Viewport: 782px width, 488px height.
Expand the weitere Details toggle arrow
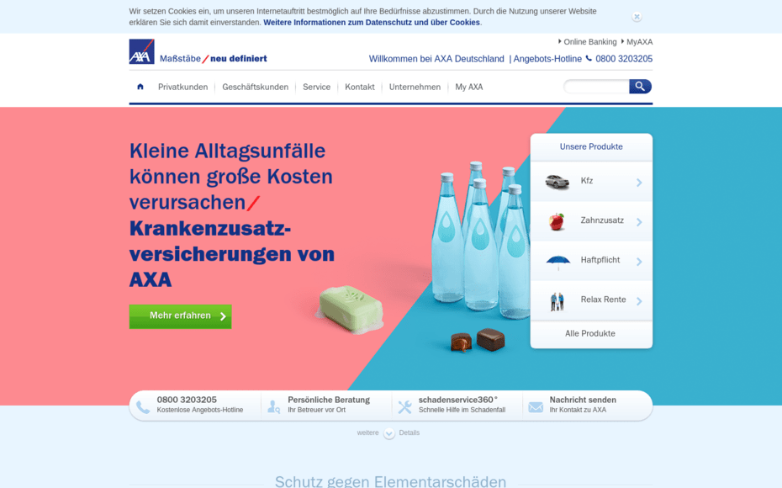[389, 433]
